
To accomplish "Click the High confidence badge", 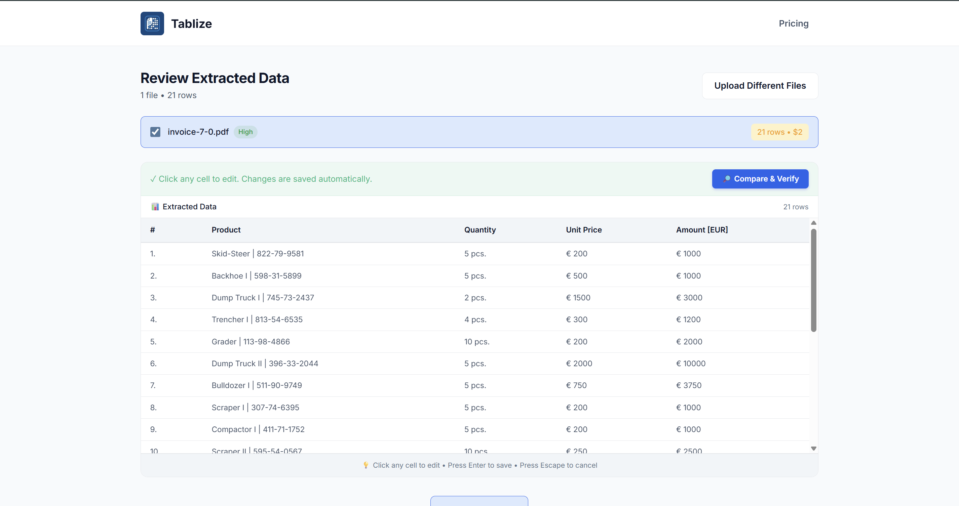I will coord(245,132).
